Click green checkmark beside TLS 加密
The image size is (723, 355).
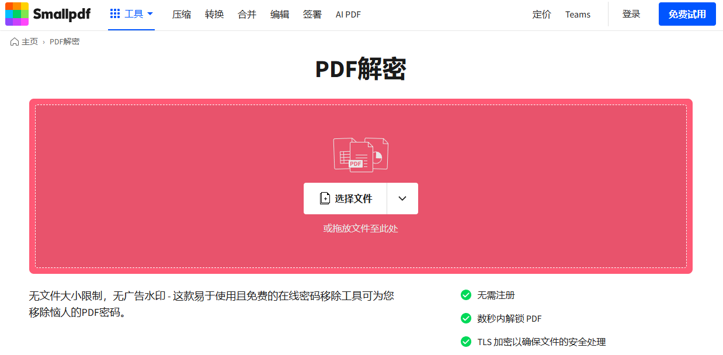coord(466,342)
